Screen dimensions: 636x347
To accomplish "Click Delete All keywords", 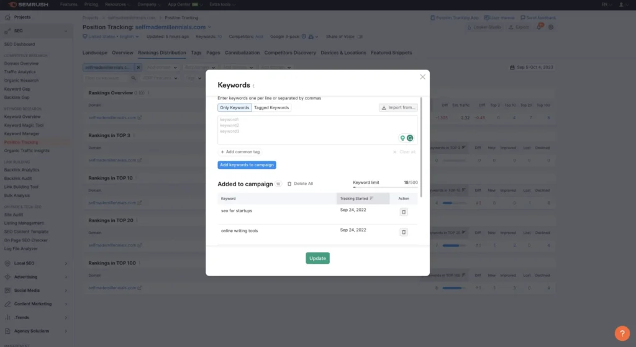I will [x=300, y=184].
